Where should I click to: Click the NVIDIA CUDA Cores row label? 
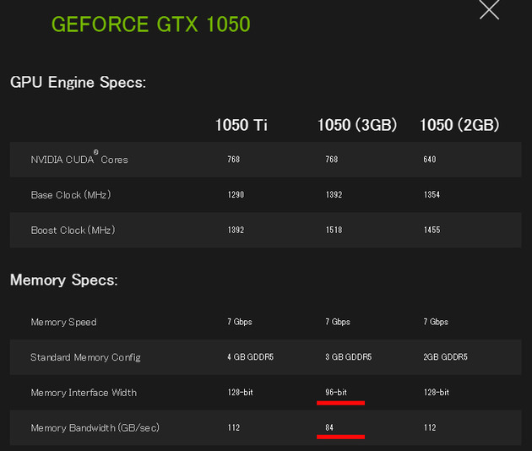79,158
